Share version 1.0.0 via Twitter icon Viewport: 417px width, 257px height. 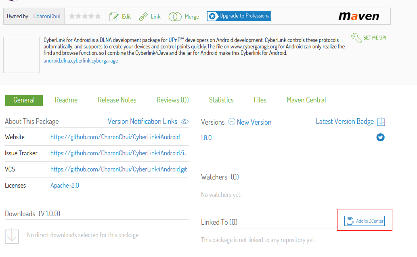pyautogui.click(x=380, y=137)
